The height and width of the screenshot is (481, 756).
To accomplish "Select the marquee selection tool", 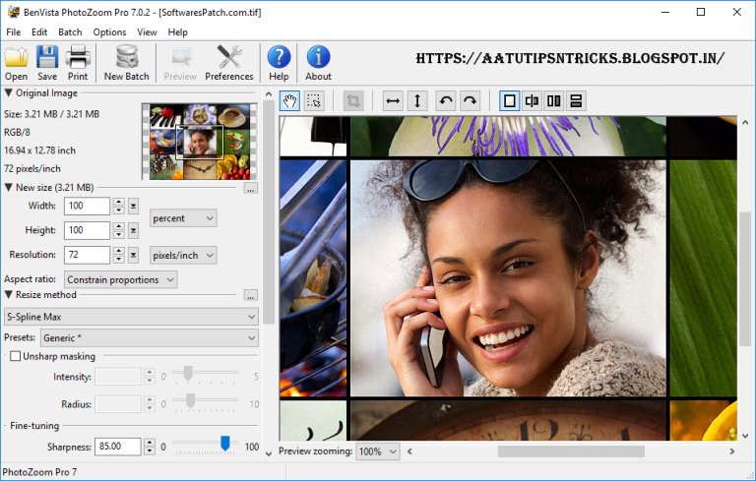I will tap(314, 100).
